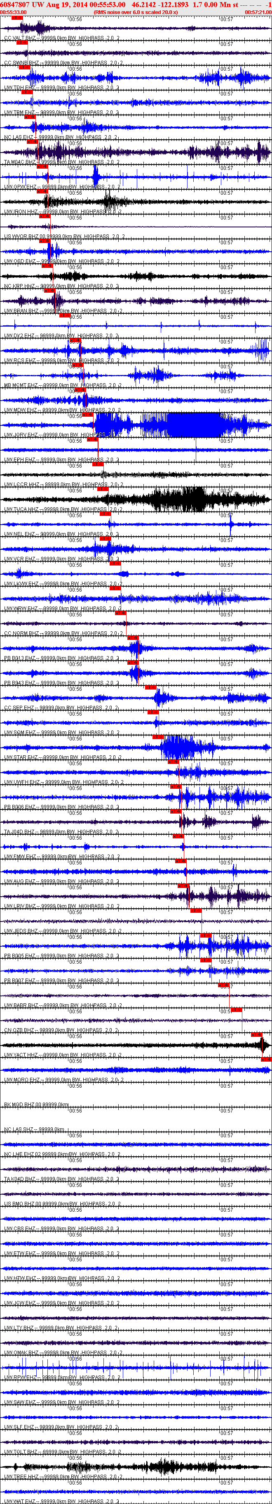Select the UW UWFH EHZ station label
Viewport: 272px width, 1504px height.
point(63,782)
